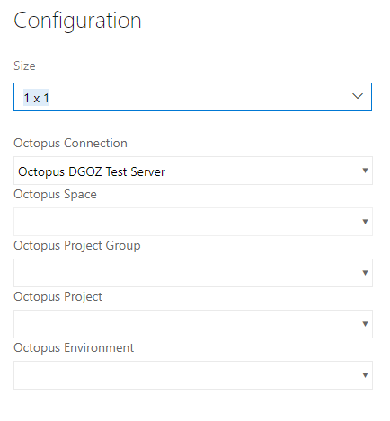Open the empty Octopus Space select field

193,222
